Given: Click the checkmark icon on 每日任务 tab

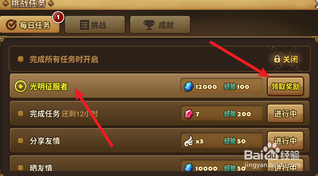Looking at the screenshot, I should coord(11,25).
